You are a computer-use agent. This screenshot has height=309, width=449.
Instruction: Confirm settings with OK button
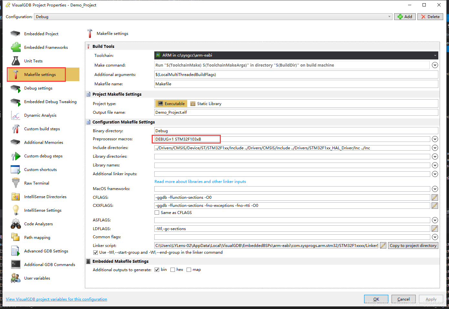tap(376, 299)
